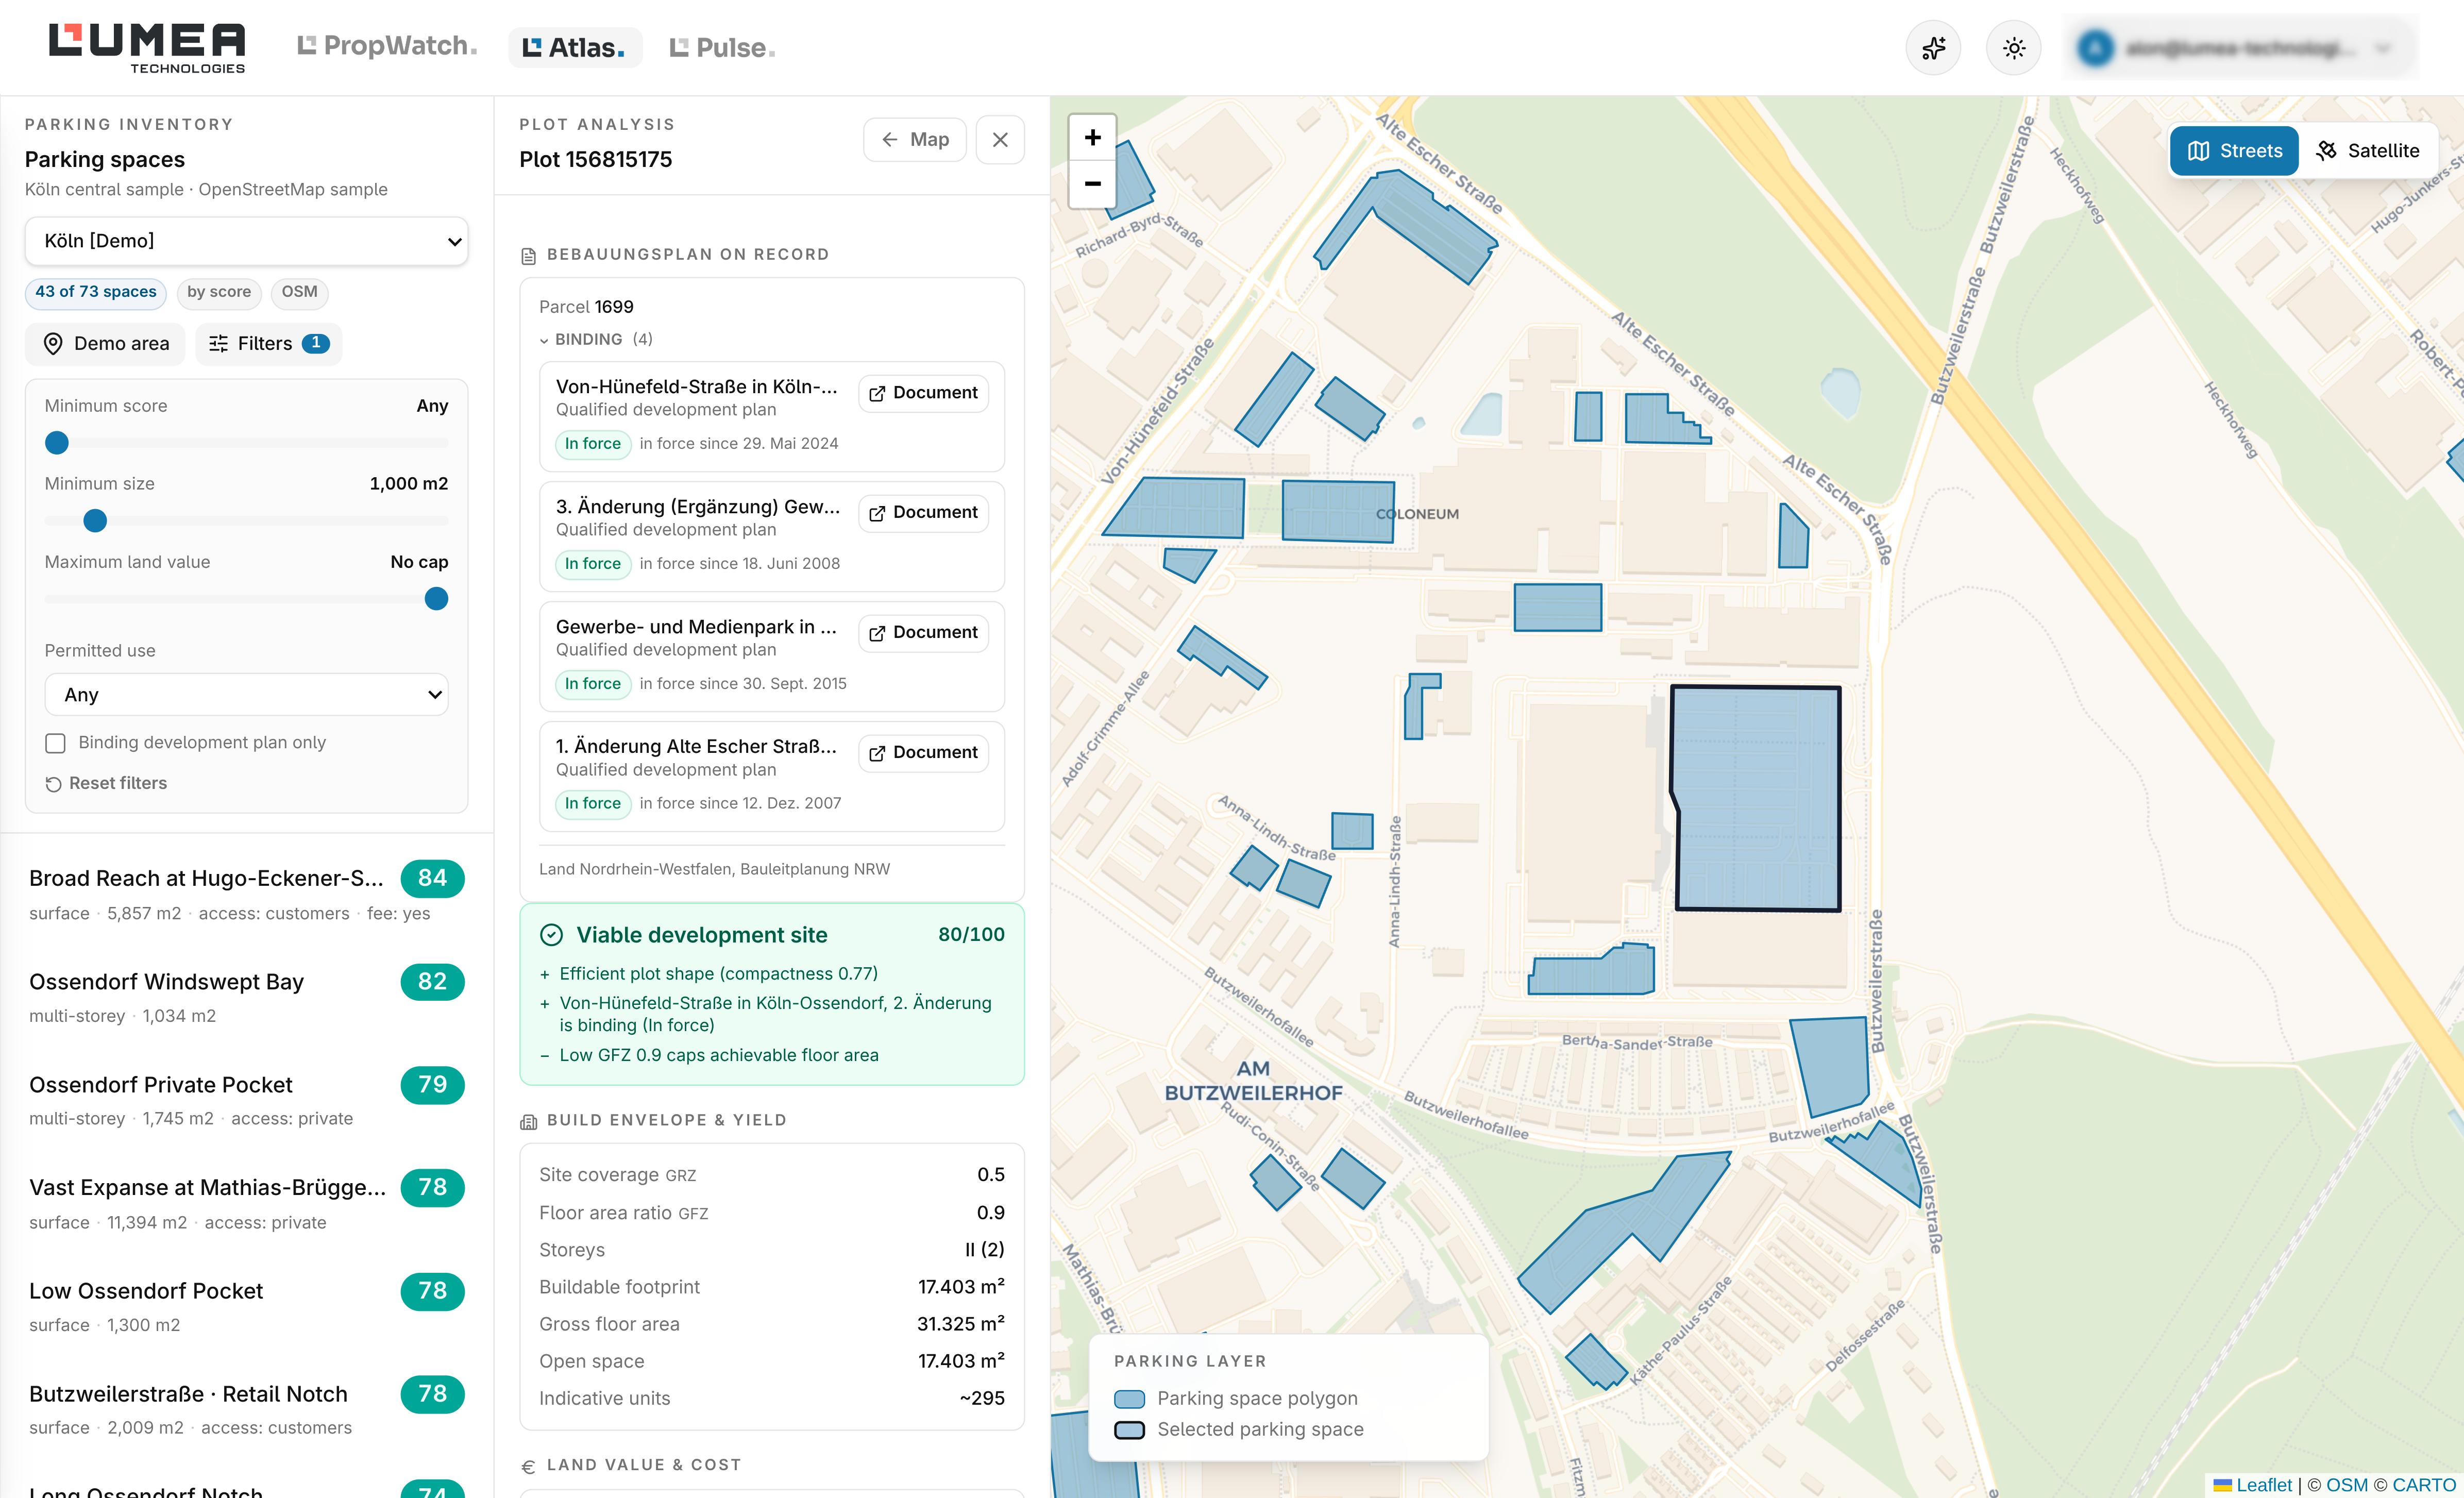
Task: Click the Filters count badge 1
Action: pyautogui.click(x=316, y=343)
